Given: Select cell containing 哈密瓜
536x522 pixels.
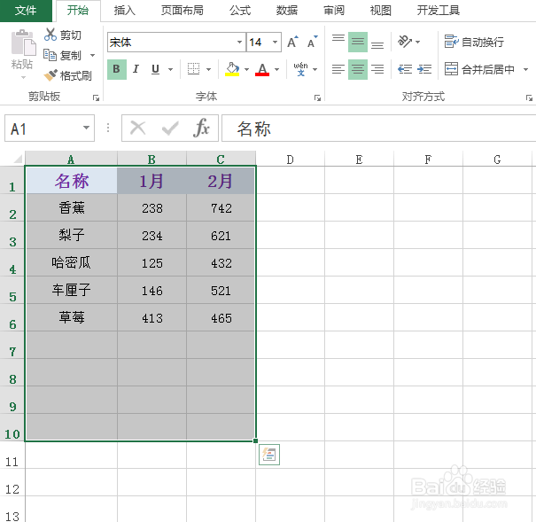Looking at the screenshot, I should click(x=71, y=262).
